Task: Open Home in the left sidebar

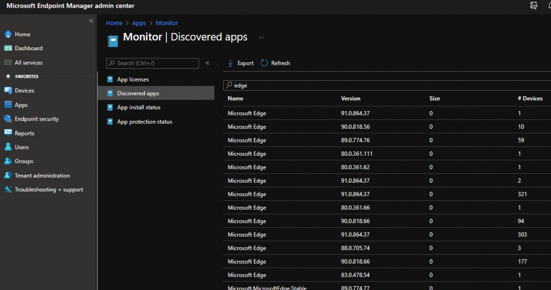Action: pos(23,35)
